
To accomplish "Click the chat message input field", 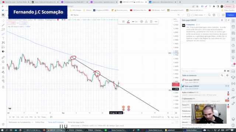I will pyautogui.click(x=202, y=71).
